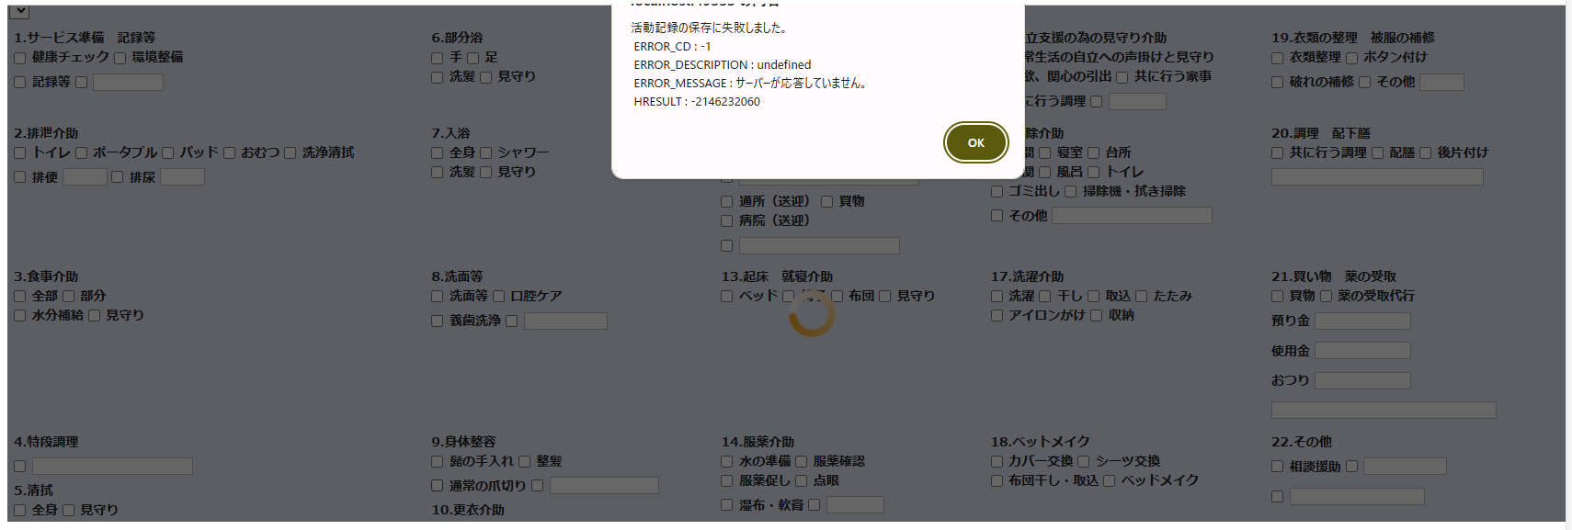The image size is (1572, 530).
Task: Enable the ゴミ出し checkbox
Action: pyautogui.click(x=997, y=192)
